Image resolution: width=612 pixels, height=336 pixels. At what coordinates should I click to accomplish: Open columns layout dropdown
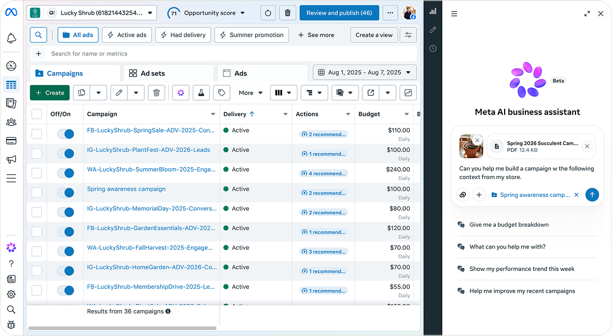coord(284,93)
